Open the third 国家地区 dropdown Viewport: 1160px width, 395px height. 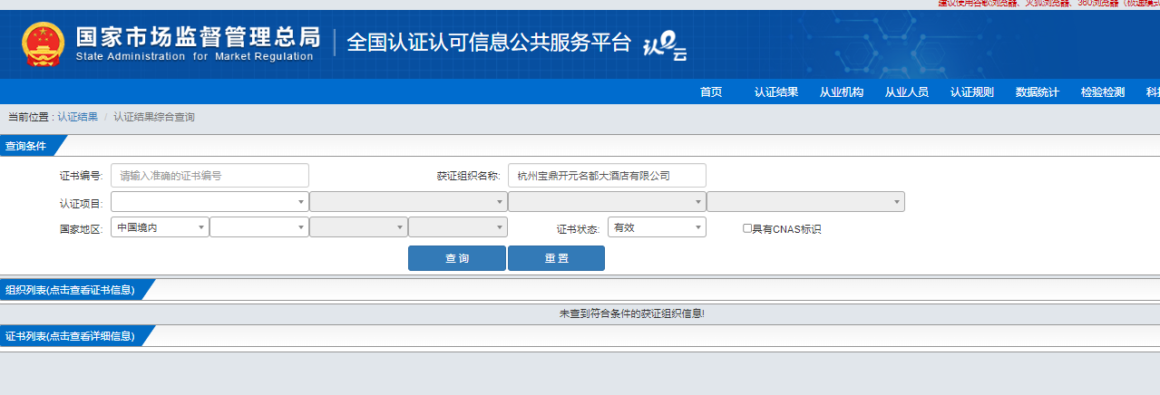tap(358, 227)
